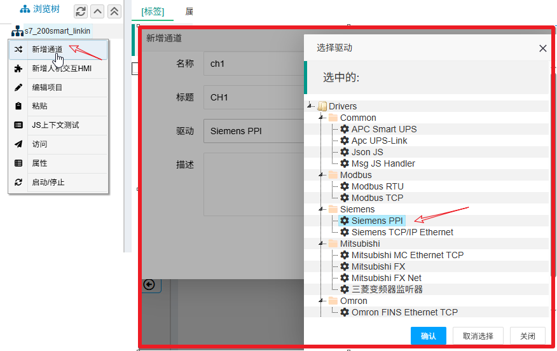Click the gear icon of Json JS
Viewport: 557px width, 351px height.
345,152
